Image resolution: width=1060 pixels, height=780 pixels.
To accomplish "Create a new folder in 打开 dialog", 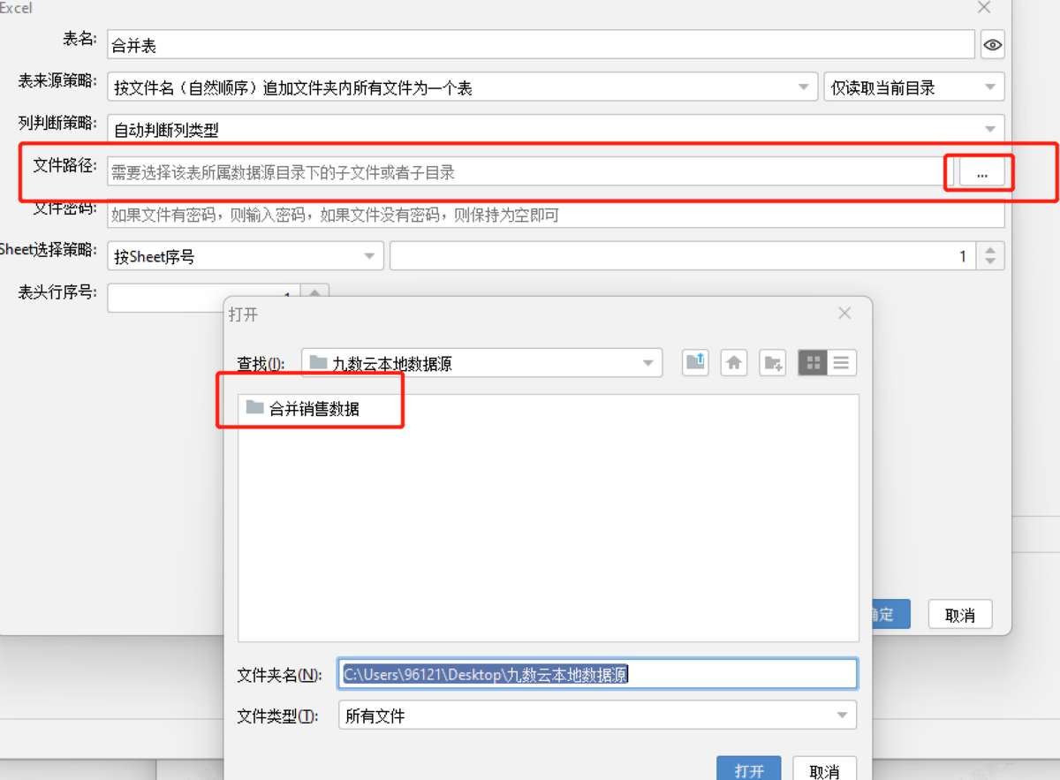I will click(773, 362).
